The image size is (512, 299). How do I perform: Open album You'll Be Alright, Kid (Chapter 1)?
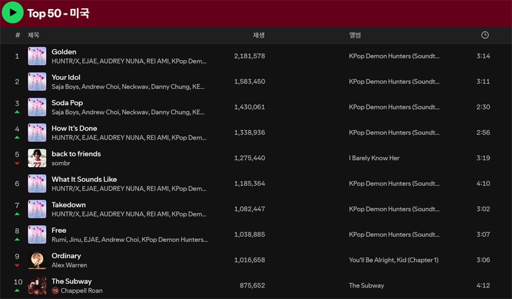pyautogui.click(x=394, y=260)
